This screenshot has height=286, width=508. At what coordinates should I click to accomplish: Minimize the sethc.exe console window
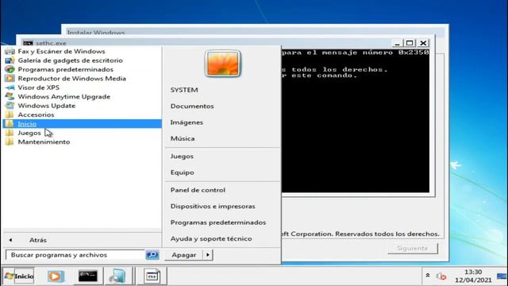point(397,43)
